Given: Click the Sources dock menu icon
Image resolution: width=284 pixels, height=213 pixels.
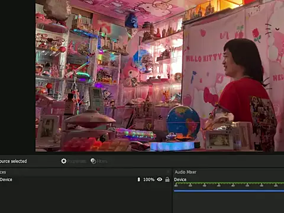Looking at the screenshot, I should (168, 172).
